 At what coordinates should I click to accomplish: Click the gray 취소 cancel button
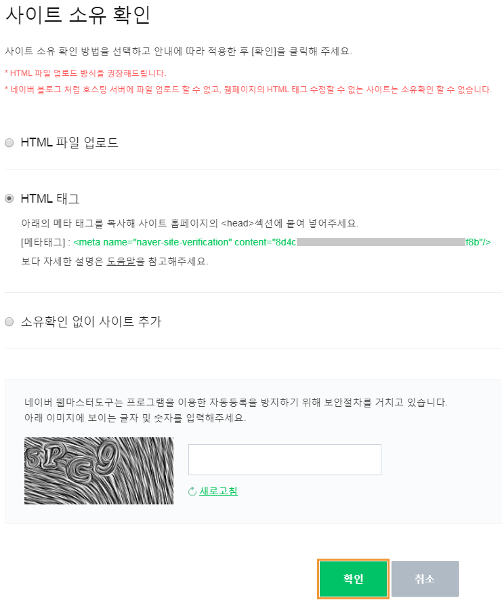[425, 578]
